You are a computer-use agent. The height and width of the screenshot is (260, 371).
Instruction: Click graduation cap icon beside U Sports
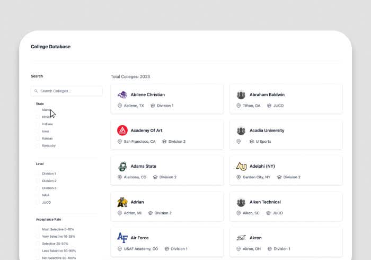[252, 141]
